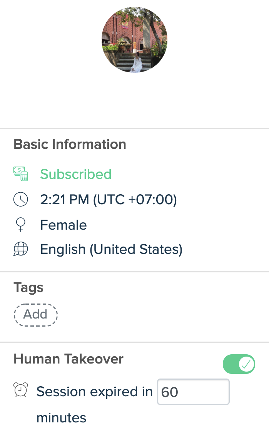Toggle the Human Takeover switch off
The height and width of the screenshot is (437, 269).
239,364
